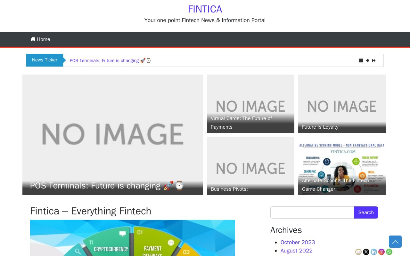Open the Business Pivots post
Screen dimensions: 410x256
[x=250, y=166]
